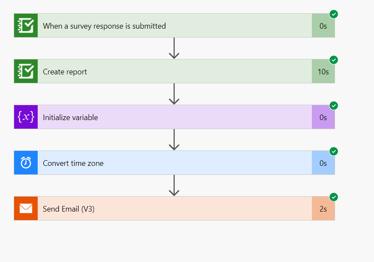
Task: Open the Send Email (V3) action details
Action: (171, 209)
